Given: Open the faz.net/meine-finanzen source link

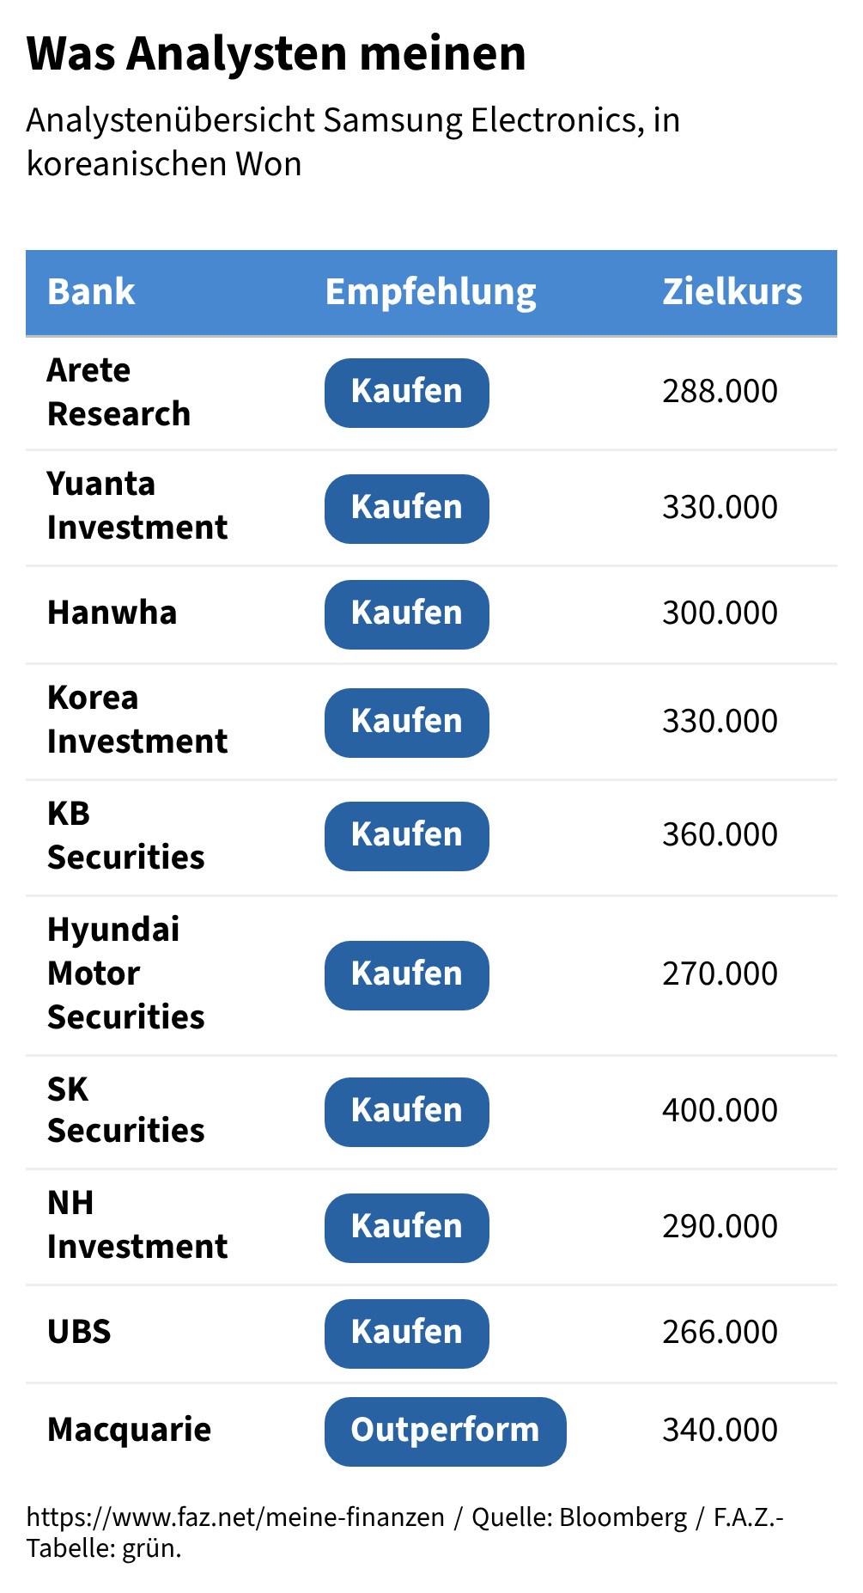Looking at the screenshot, I should [235, 1517].
